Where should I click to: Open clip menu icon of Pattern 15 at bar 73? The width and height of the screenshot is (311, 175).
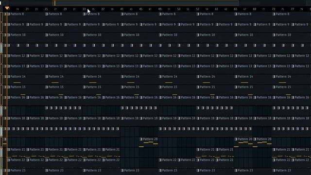(274, 87)
